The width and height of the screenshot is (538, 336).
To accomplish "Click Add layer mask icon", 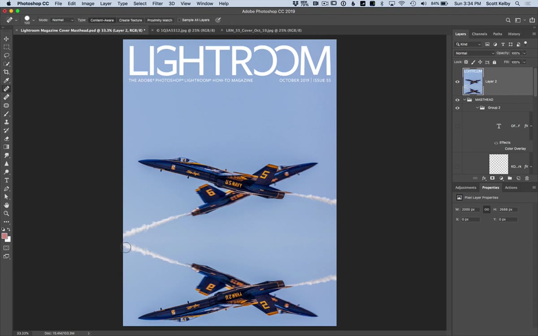I will pyautogui.click(x=492, y=178).
